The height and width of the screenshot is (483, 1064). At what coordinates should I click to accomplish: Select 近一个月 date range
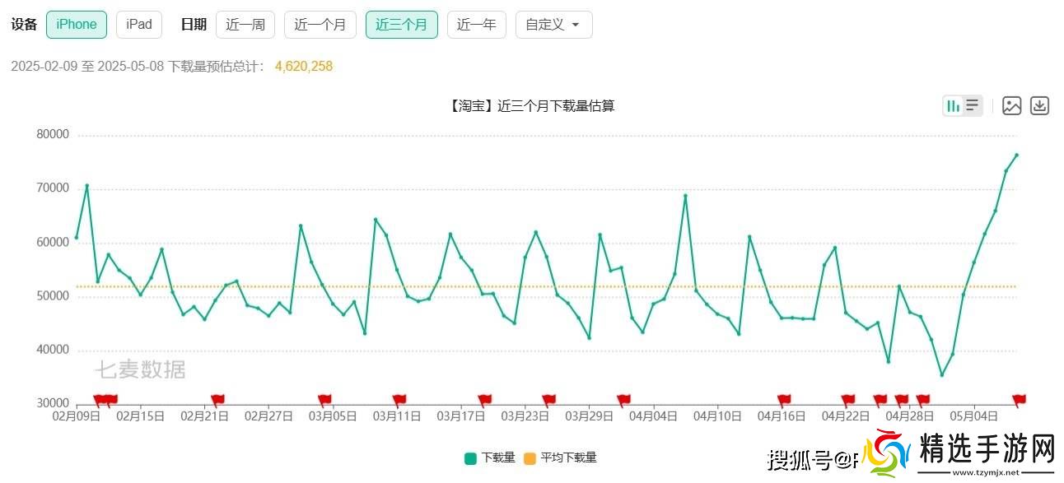click(x=320, y=25)
